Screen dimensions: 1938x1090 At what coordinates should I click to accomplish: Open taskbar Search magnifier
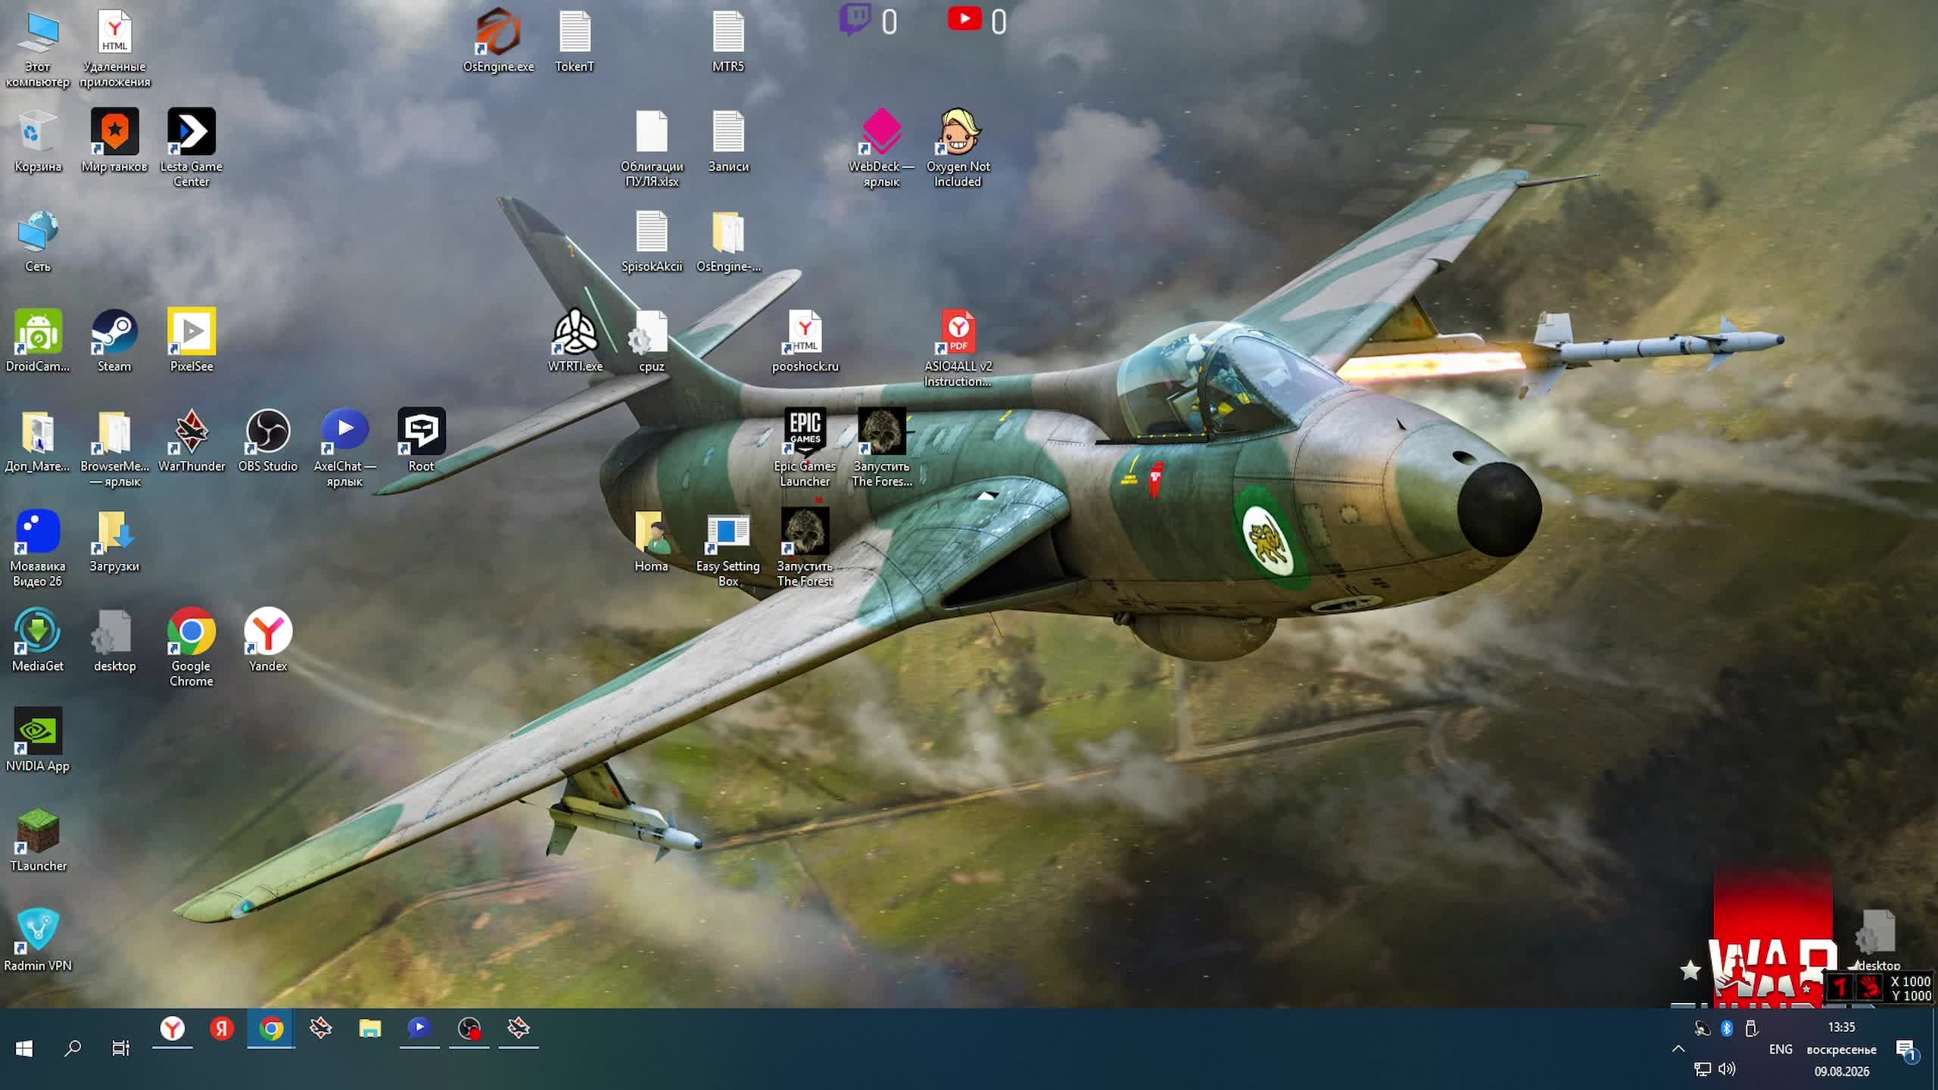click(73, 1048)
